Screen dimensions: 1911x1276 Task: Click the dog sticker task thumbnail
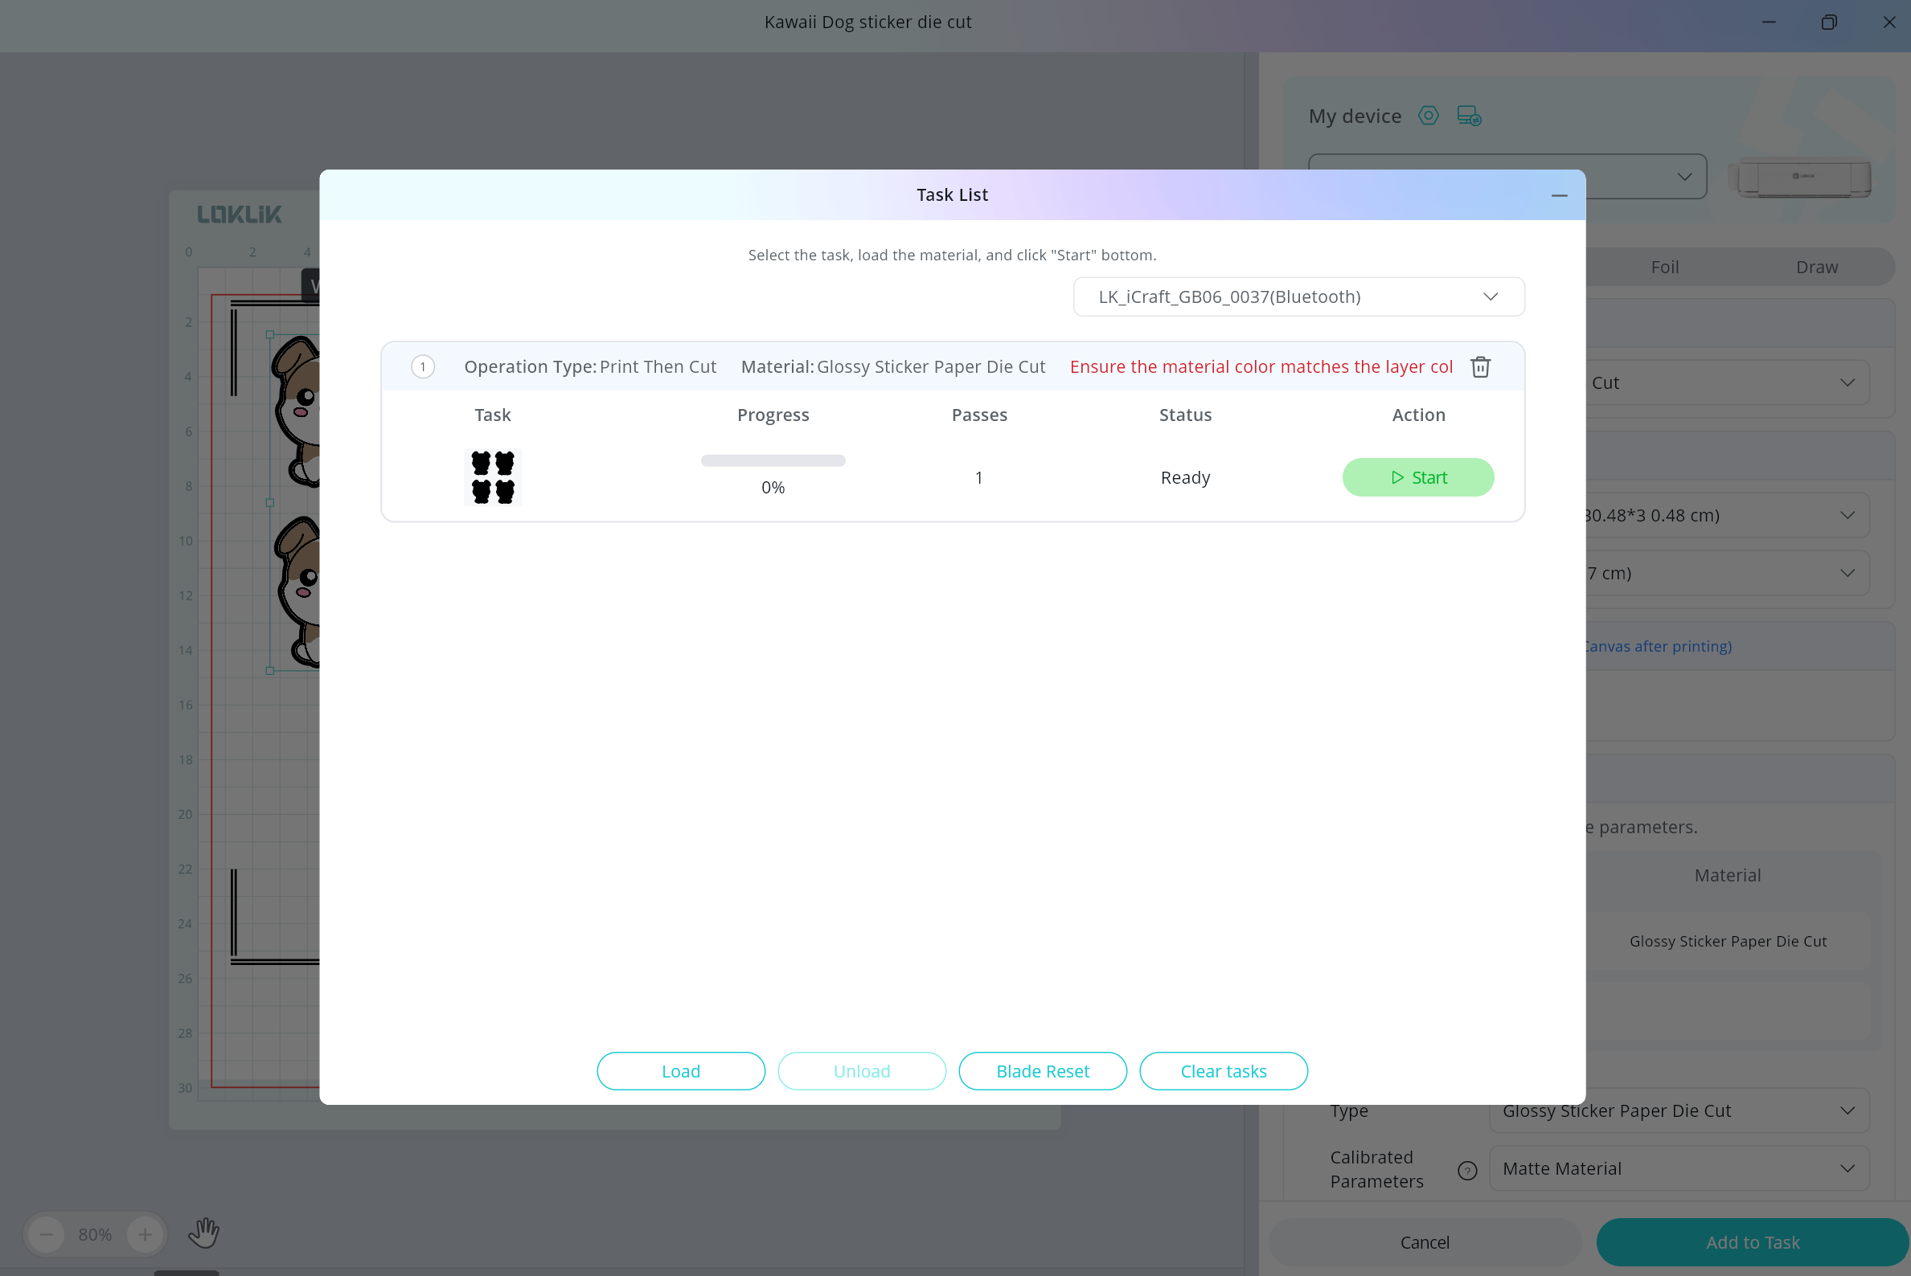(x=493, y=477)
